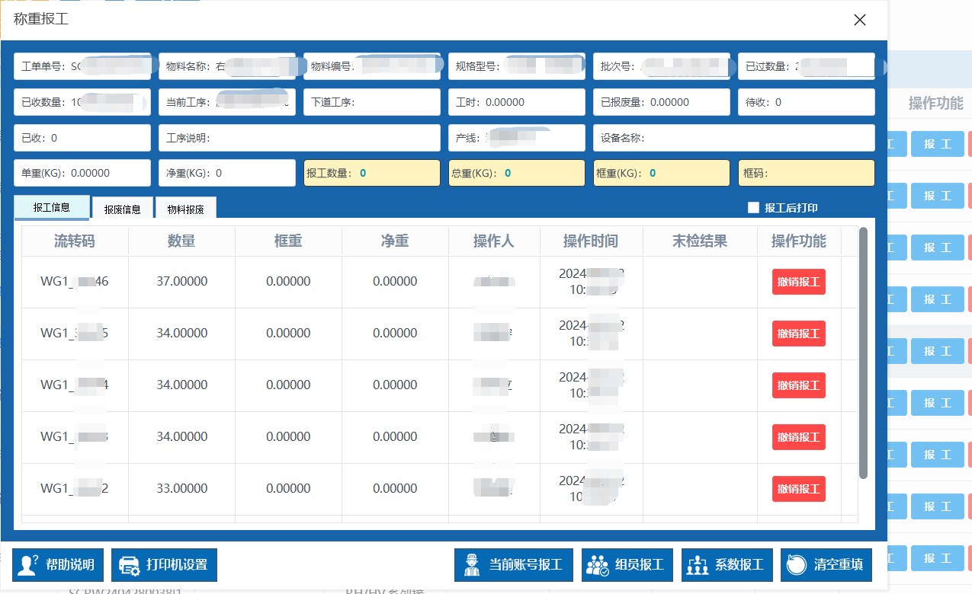Revoke report for the 37.00000 quantity row

[x=798, y=282]
